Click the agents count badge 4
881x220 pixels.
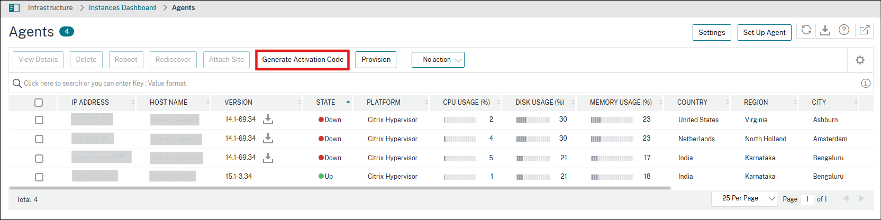tap(67, 31)
